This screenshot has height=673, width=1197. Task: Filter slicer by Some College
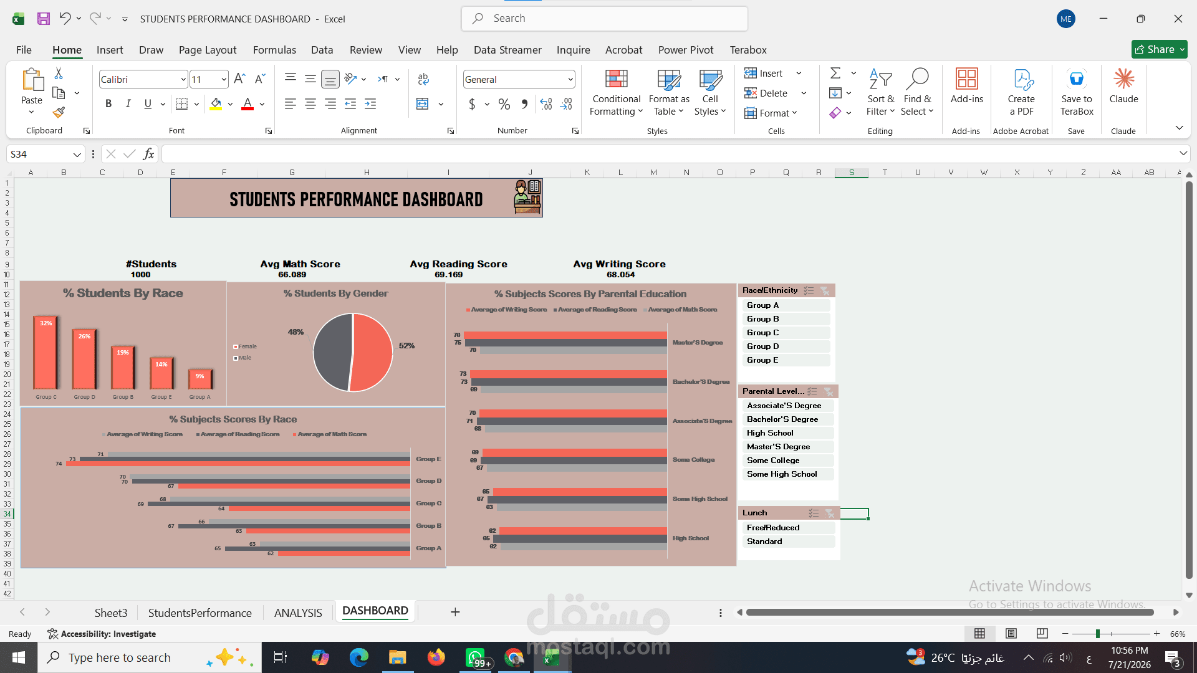click(x=787, y=461)
